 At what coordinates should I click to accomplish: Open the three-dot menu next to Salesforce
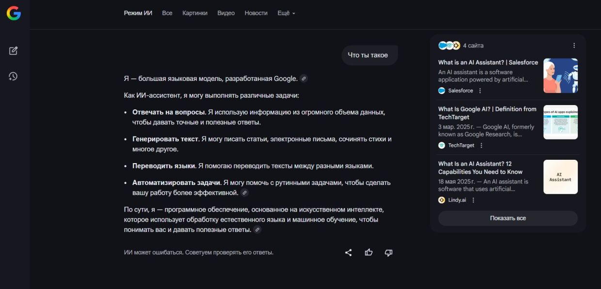point(479,90)
